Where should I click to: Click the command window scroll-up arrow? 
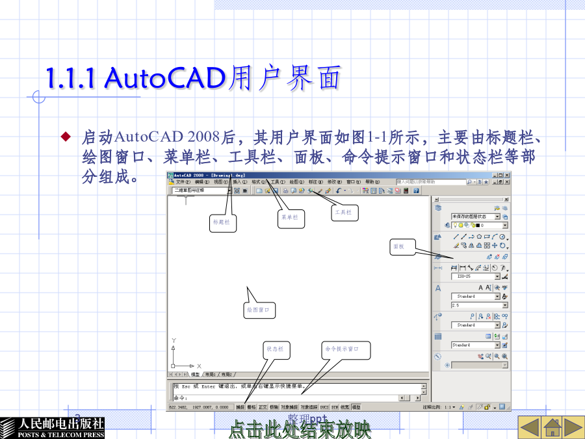[x=423, y=386]
